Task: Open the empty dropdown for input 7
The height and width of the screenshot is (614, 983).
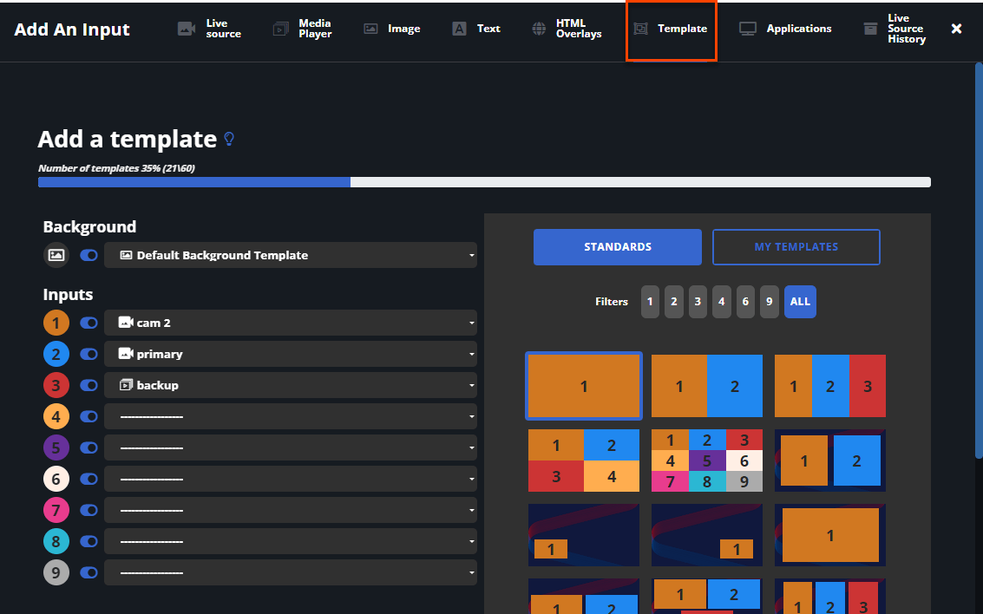Action: click(x=291, y=510)
